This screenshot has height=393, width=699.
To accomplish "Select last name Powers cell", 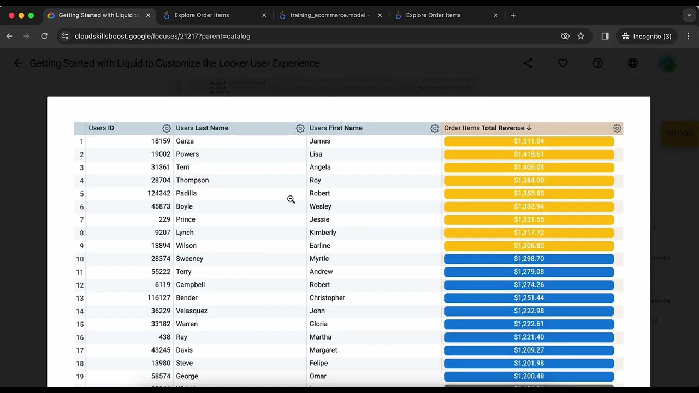I will pyautogui.click(x=187, y=154).
